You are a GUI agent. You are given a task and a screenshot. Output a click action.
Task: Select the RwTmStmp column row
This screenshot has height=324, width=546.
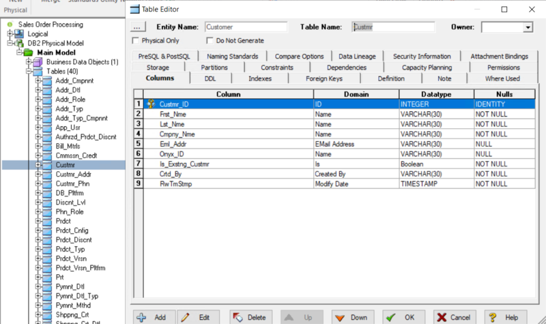tap(339, 183)
